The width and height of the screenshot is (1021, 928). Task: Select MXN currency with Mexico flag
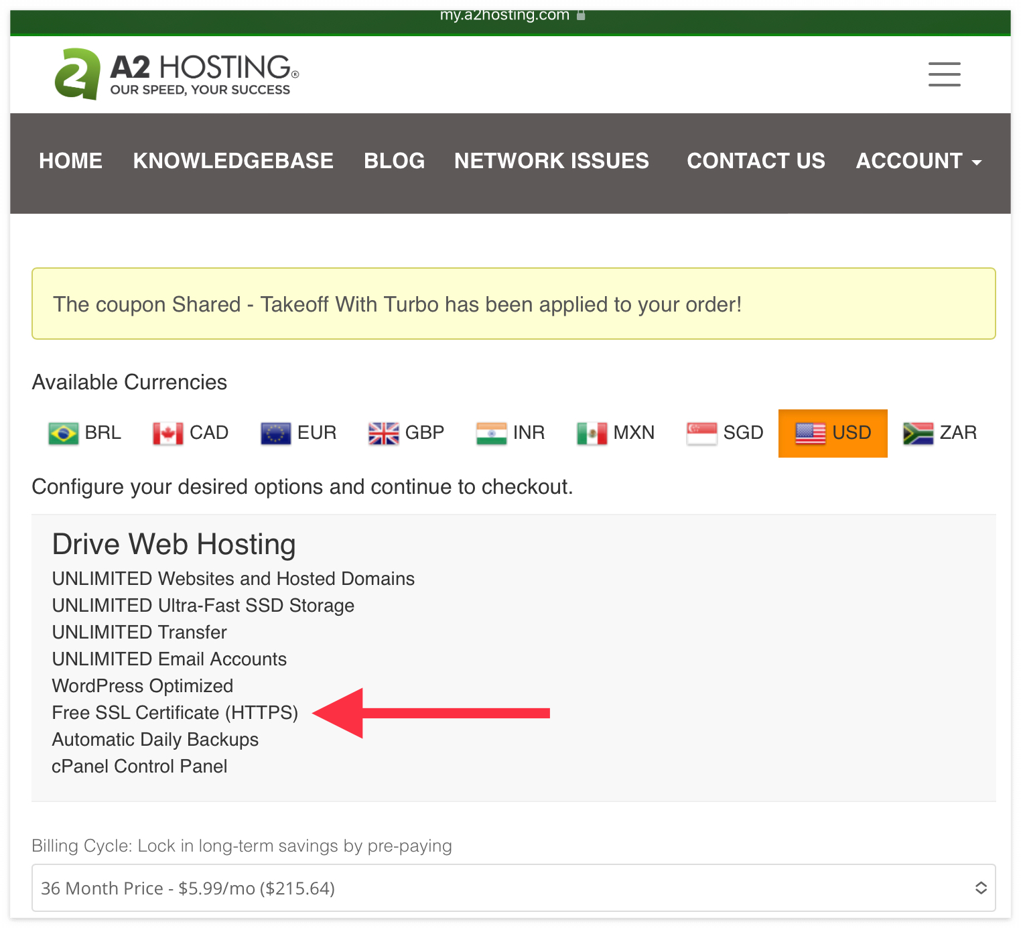click(616, 433)
